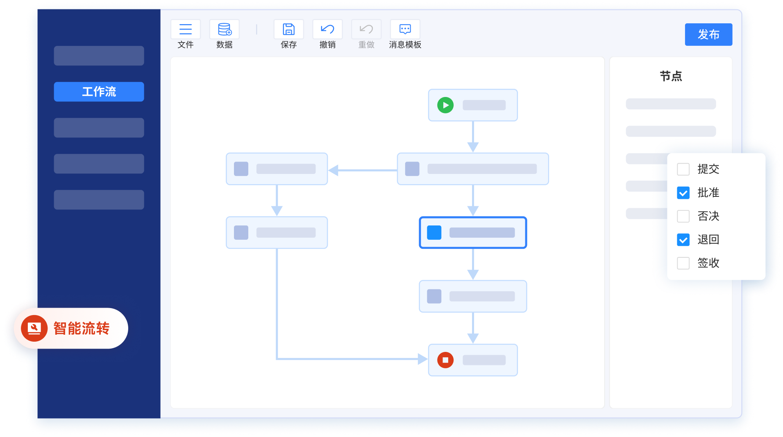Screen dimensions: 783x437
Task: Click the green play start node icon
Action: coord(445,105)
